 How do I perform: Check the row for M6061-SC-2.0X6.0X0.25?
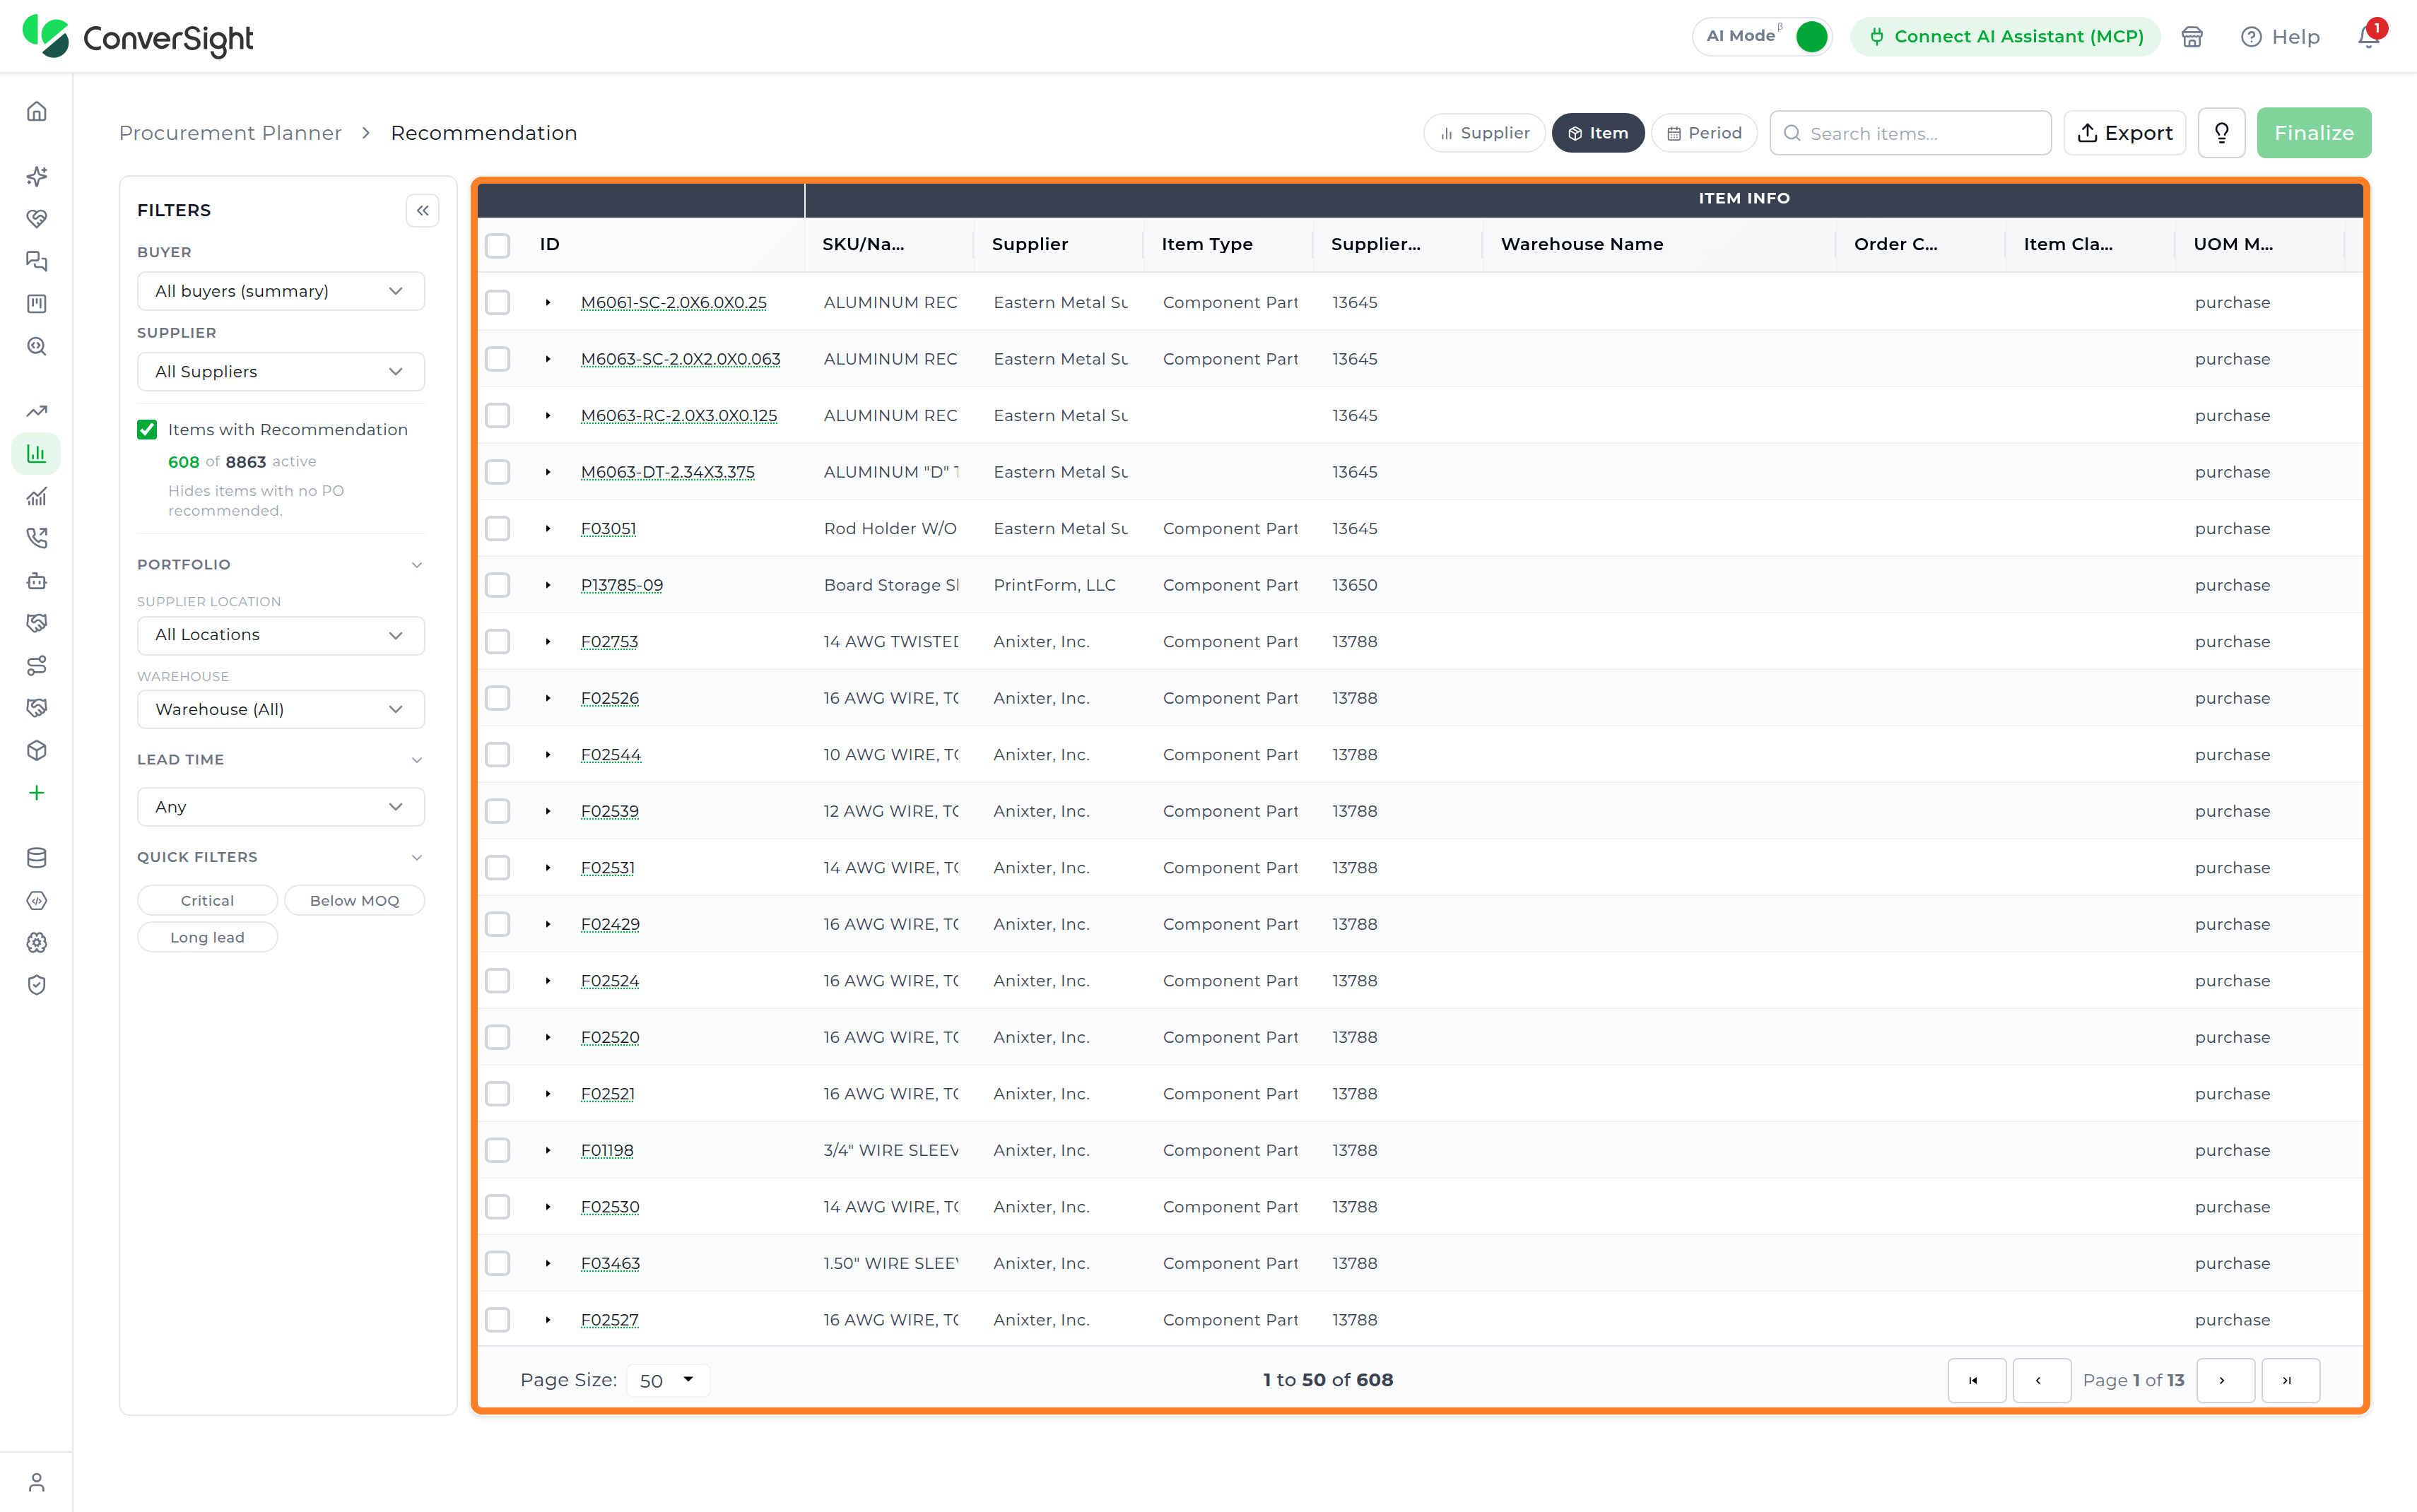pos(497,302)
